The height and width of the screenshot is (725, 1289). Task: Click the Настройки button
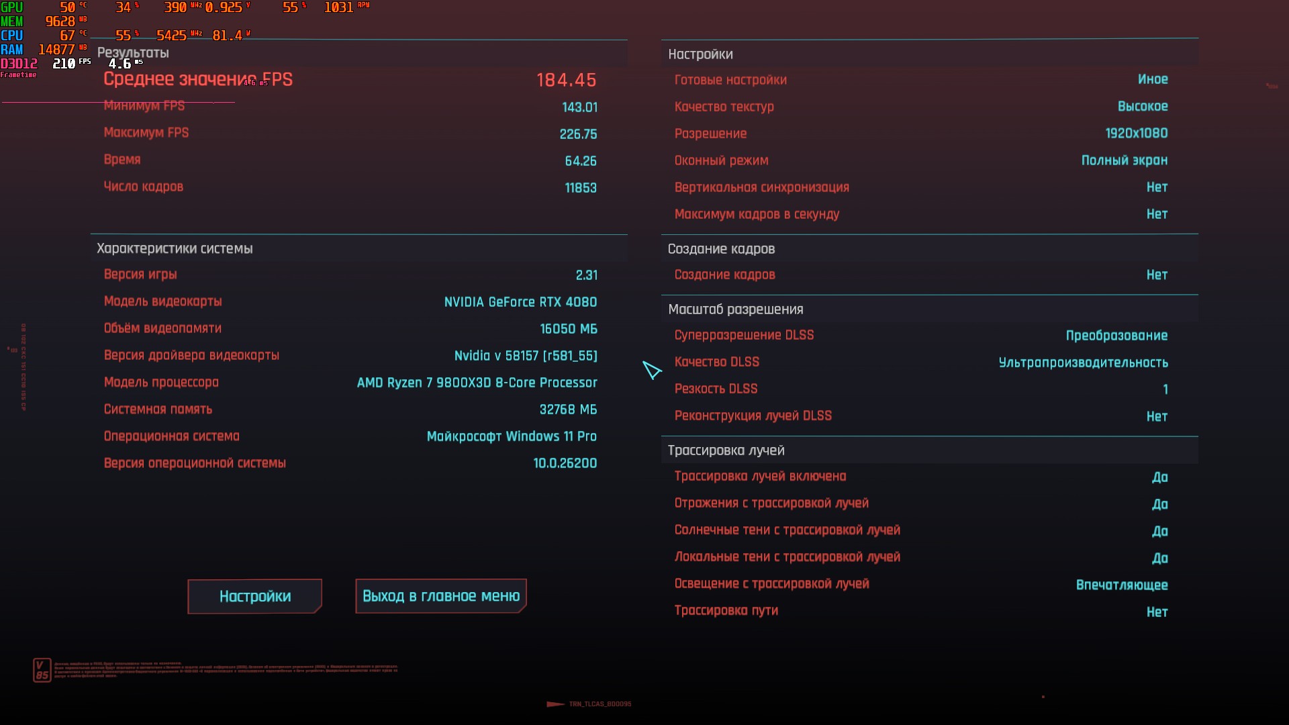[254, 596]
